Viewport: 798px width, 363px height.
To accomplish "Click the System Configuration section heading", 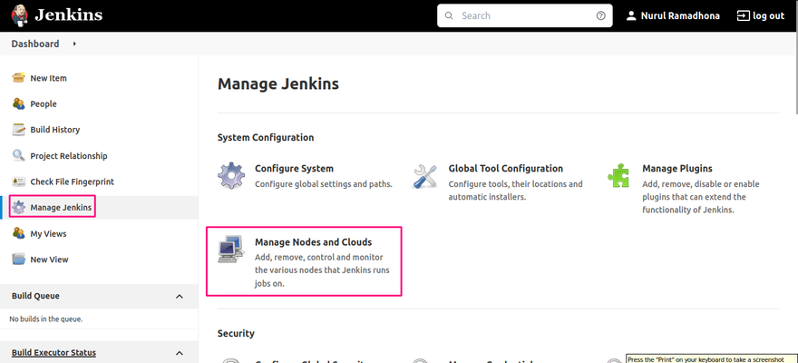I will 266,137.
